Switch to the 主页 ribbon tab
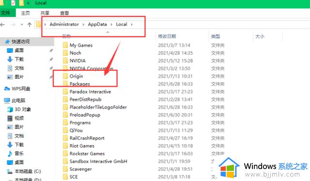Screen dimensions: 310x181 (25, 13)
